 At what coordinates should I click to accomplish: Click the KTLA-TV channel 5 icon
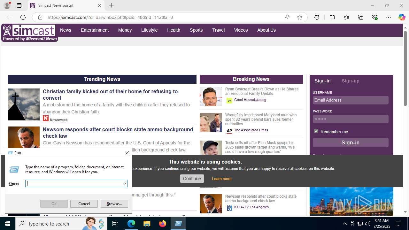(x=229, y=208)
